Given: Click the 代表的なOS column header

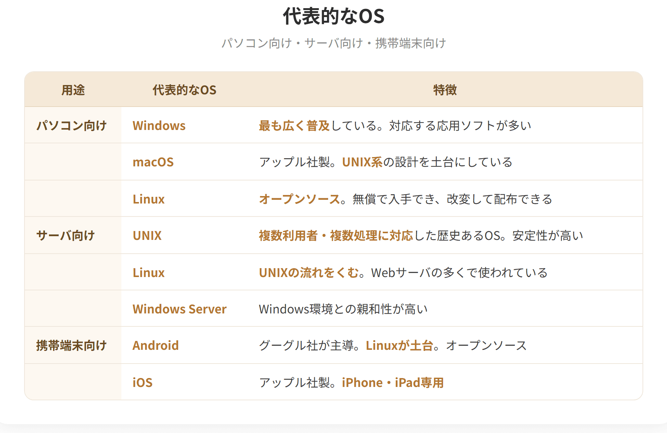Looking at the screenshot, I should (184, 90).
